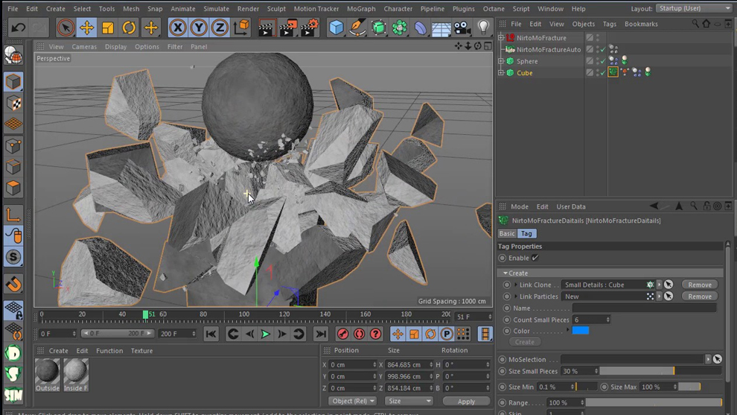
Task: Activate the Scale tool
Action: point(108,28)
